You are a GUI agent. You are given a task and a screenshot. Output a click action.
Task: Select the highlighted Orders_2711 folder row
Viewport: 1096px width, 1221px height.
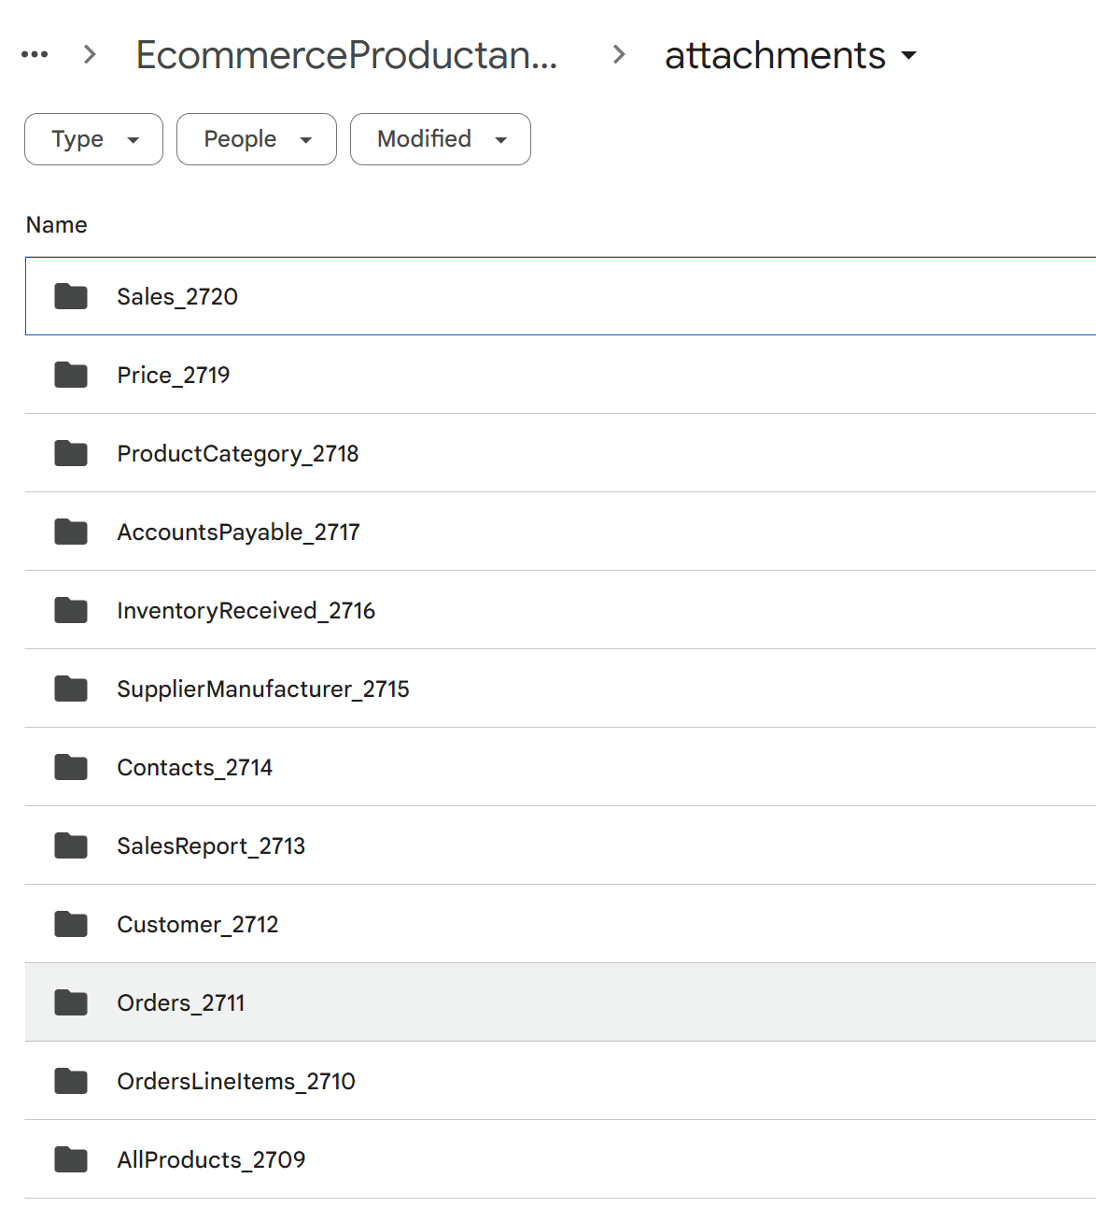pyautogui.click(x=560, y=1002)
